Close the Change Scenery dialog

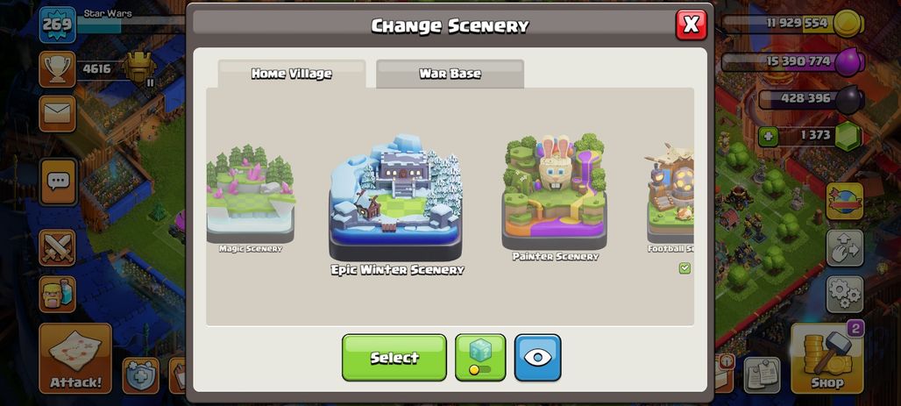click(x=692, y=25)
